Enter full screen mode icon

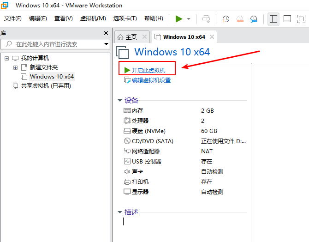301,19
